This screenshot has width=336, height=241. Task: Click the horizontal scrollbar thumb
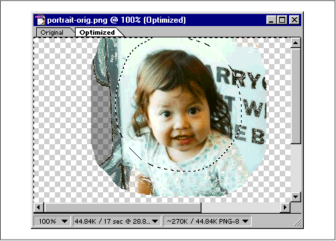pos(122,208)
